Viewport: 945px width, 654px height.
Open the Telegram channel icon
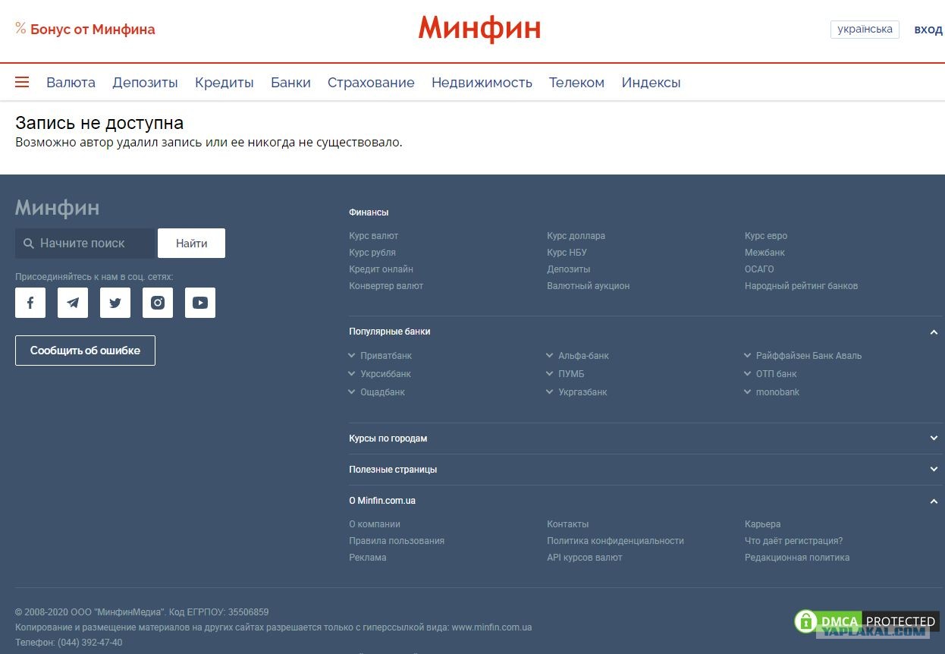click(x=73, y=303)
